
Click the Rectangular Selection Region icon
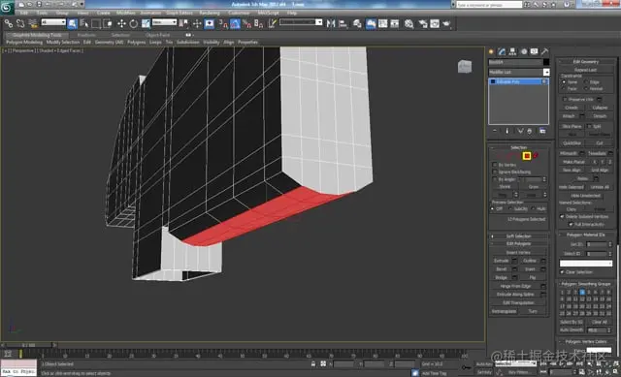pos(96,23)
